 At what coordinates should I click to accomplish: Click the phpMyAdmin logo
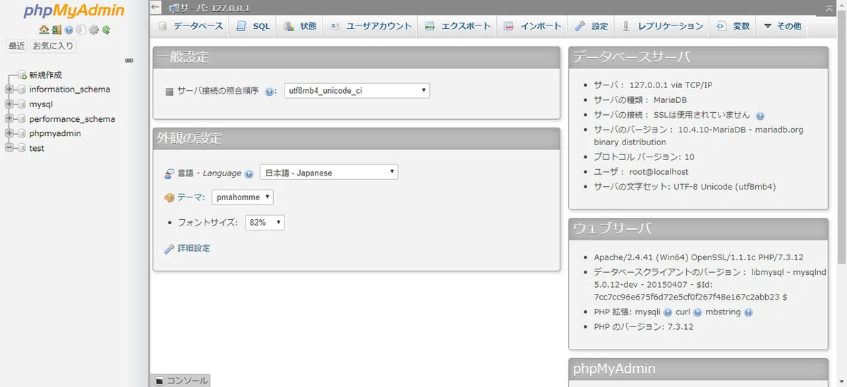click(74, 11)
